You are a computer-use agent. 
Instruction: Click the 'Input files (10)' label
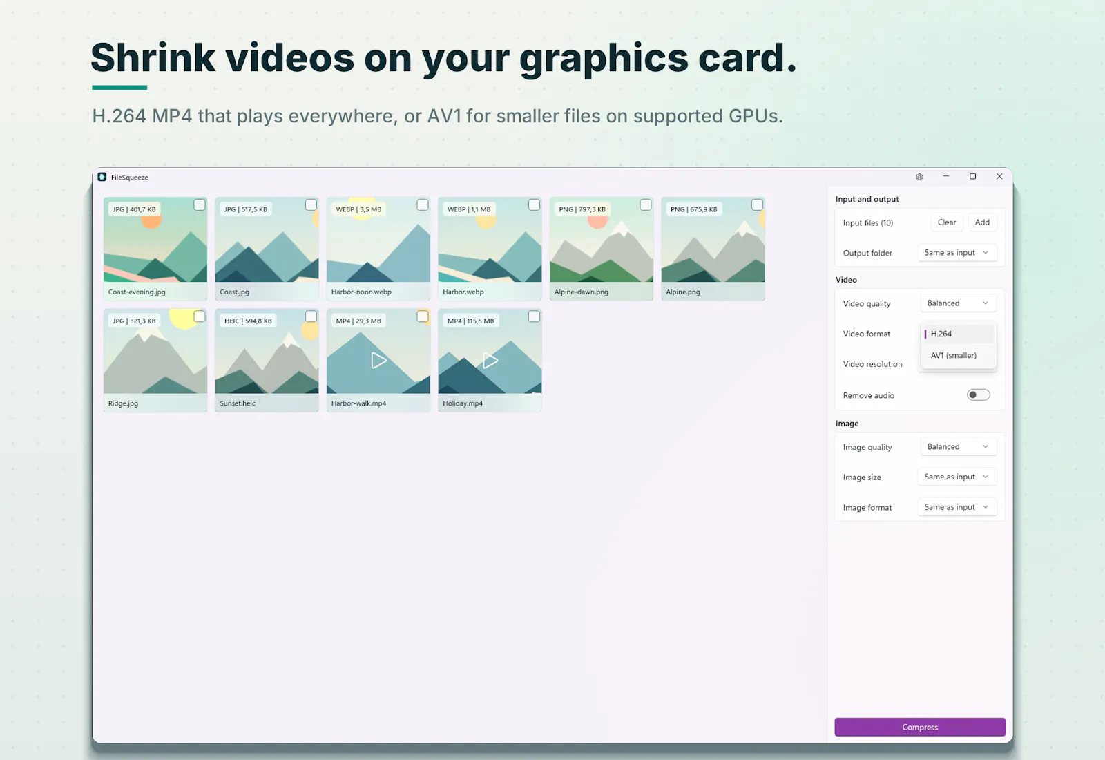pos(868,223)
